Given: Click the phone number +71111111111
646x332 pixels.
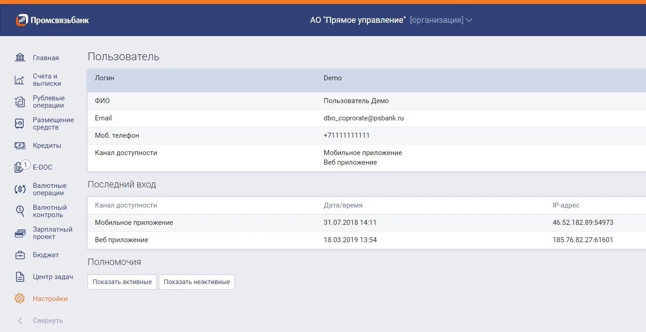Looking at the screenshot, I should click(x=347, y=135).
